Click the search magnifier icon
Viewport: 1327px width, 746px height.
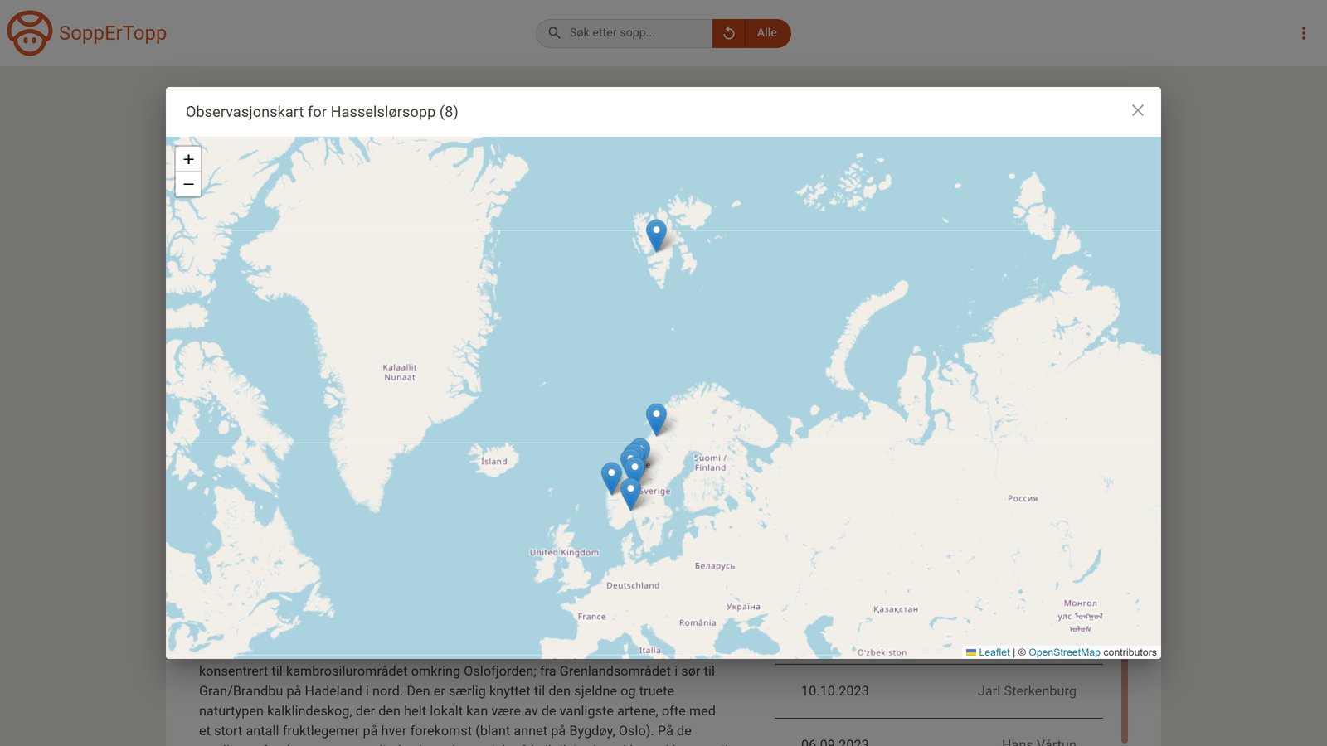[554, 33]
